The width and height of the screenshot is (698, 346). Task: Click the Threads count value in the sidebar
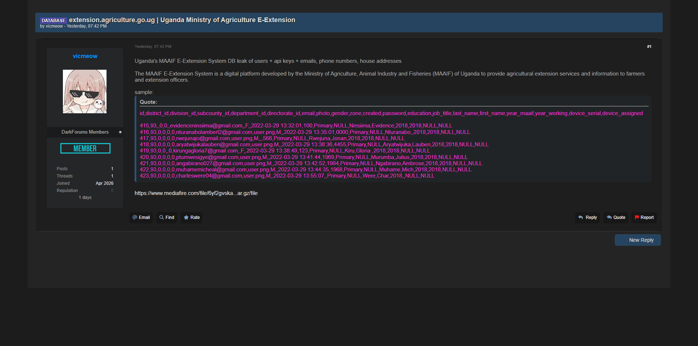112,176
